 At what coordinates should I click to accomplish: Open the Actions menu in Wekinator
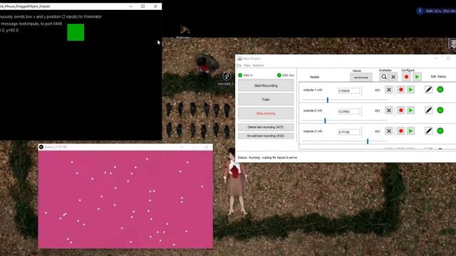258,65
